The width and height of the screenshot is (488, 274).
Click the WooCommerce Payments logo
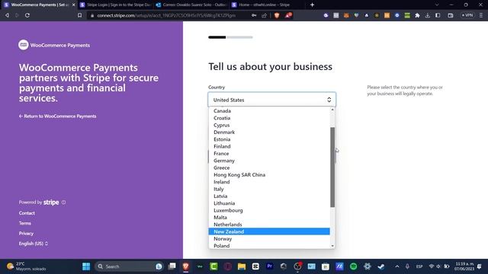tap(54, 45)
